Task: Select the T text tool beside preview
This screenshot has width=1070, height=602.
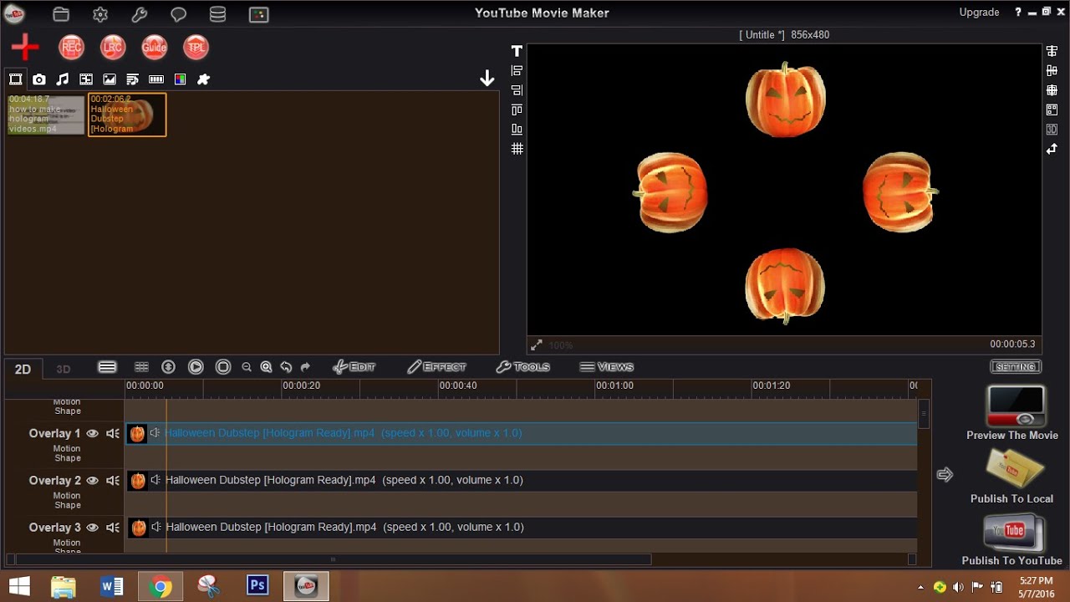Action: (517, 51)
